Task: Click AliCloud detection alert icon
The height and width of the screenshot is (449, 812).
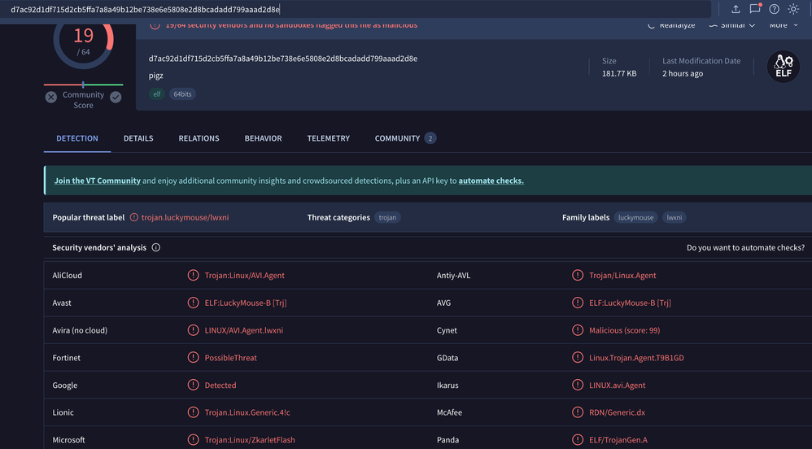Action: [x=193, y=275]
